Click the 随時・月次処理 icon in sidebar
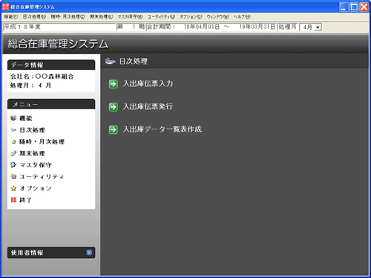Image resolution: width=371 pixels, height=278 pixels. (13, 142)
